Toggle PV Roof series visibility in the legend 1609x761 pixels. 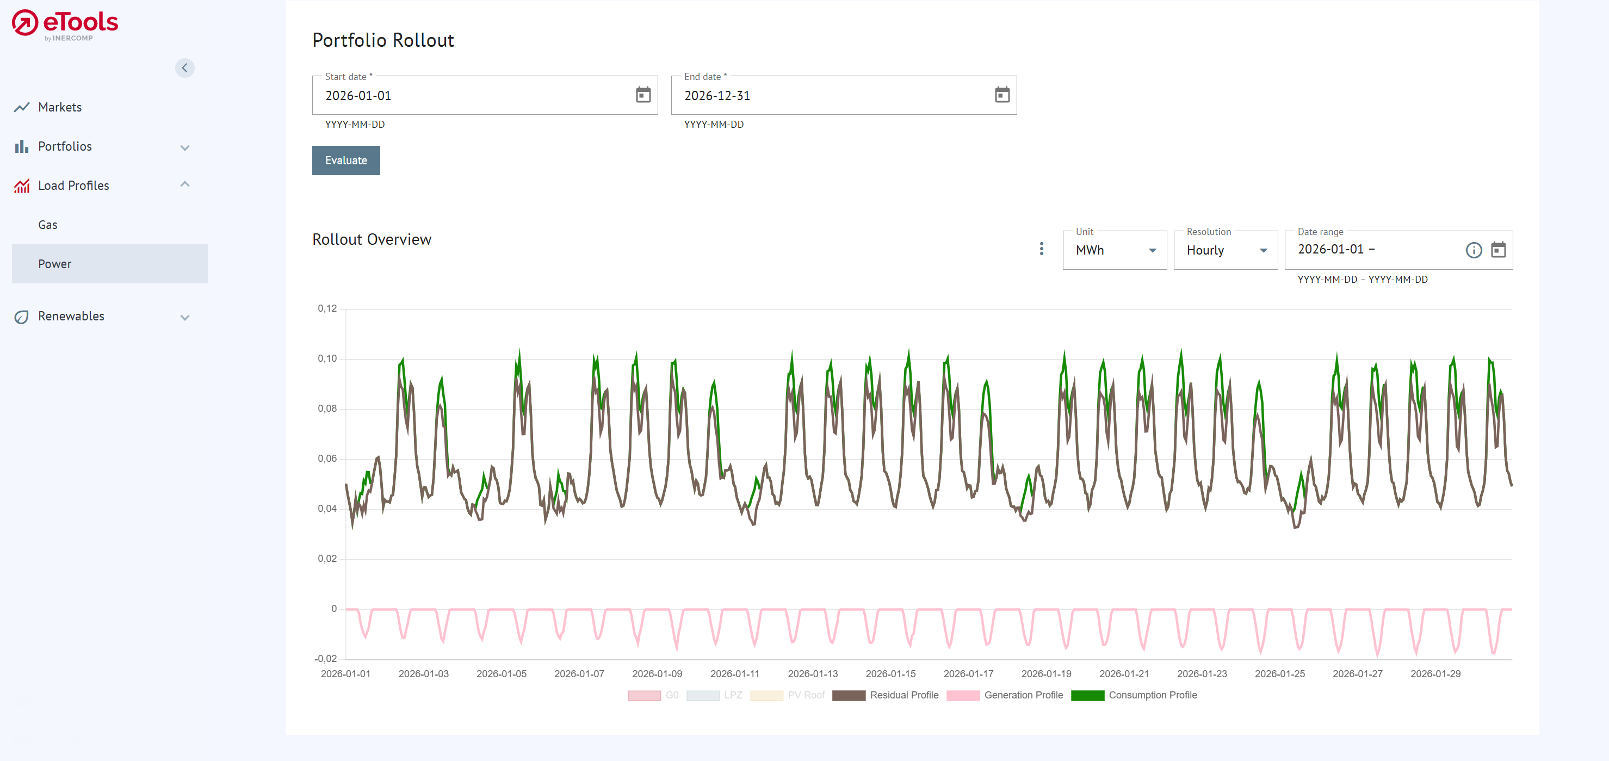[x=787, y=695]
